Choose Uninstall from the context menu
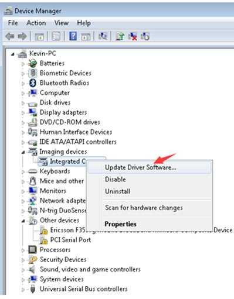234x299 pixels. (150, 191)
